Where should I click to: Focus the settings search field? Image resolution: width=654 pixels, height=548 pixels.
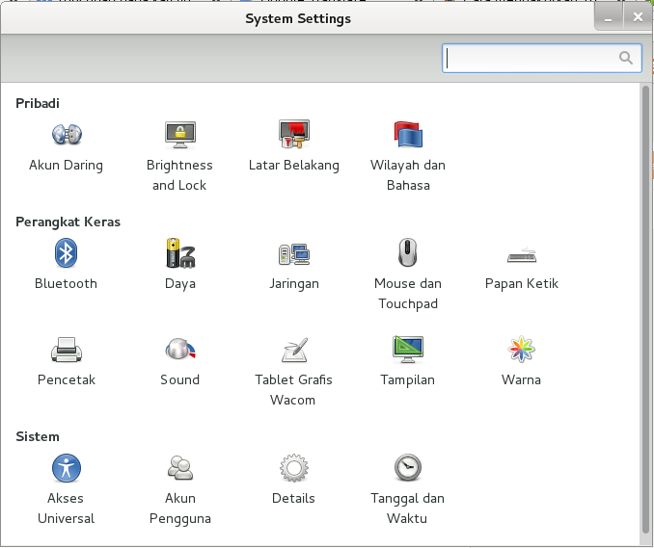[x=542, y=59]
